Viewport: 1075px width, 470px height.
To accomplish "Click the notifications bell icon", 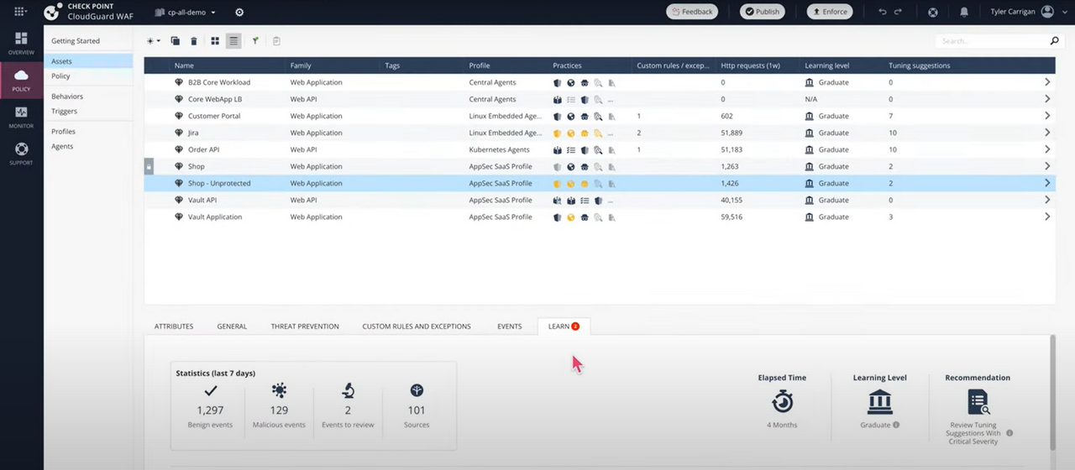I will (x=964, y=12).
